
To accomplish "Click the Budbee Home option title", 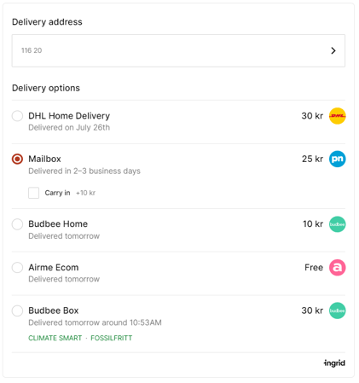I will click(58, 224).
